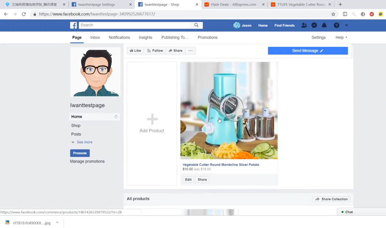Click Share Collection button
The image size is (386, 228).
point(331,199)
